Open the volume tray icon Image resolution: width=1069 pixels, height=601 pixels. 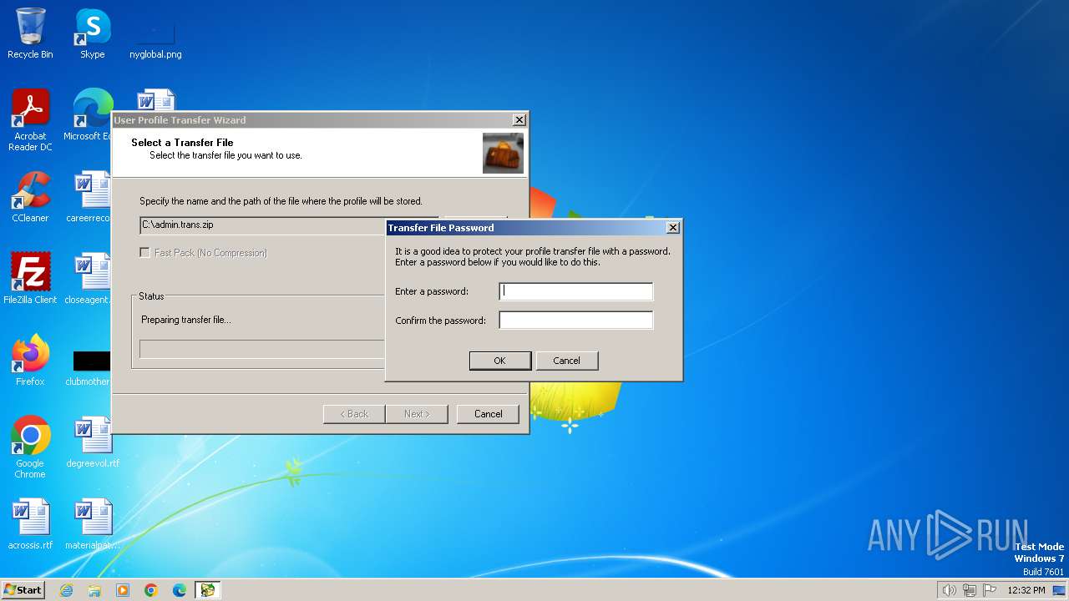(949, 590)
